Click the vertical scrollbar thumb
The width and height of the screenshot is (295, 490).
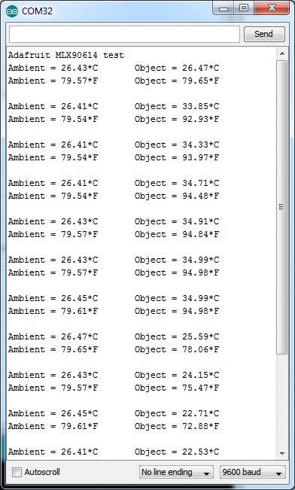(x=282, y=207)
